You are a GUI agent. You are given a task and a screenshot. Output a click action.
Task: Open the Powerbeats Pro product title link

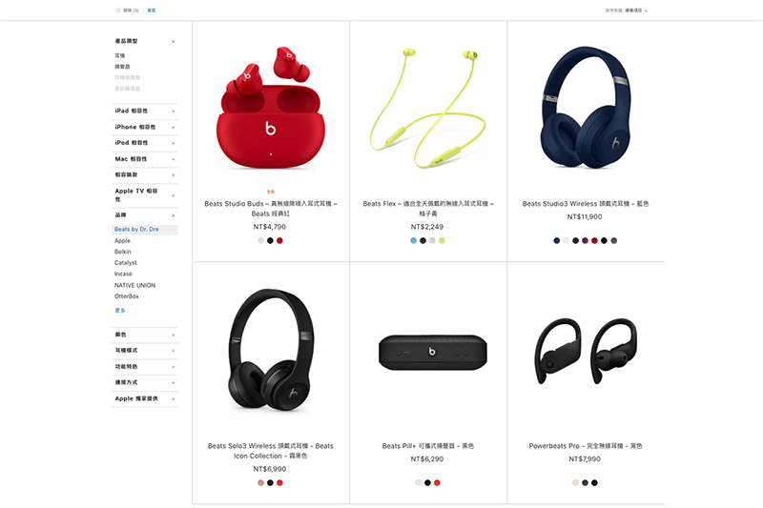[586, 446]
